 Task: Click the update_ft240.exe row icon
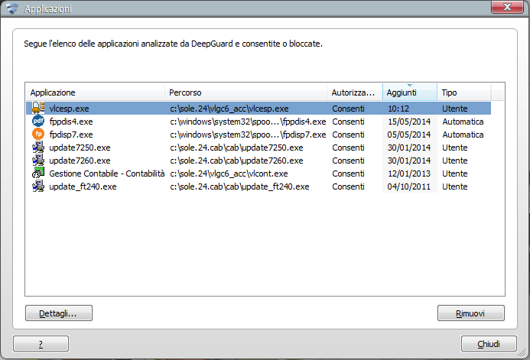point(37,186)
